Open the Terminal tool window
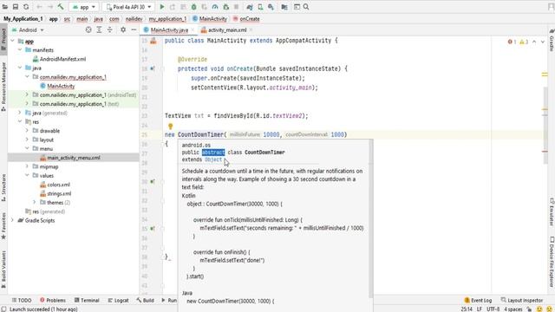 (87, 301)
